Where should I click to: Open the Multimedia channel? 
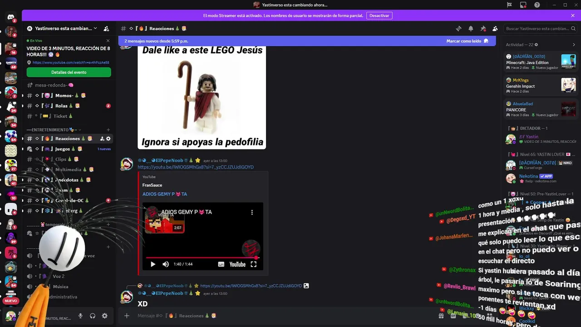pos(69,169)
